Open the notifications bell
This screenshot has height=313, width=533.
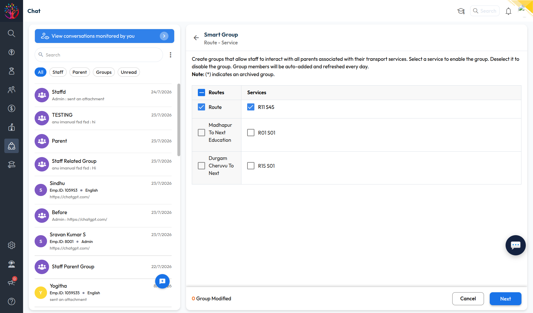pyautogui.click(x=508, y=11)
